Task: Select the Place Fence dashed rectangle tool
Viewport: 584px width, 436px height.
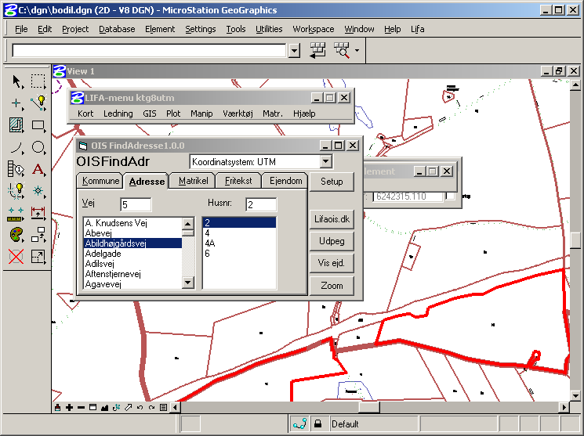Action: coord(38,81)
